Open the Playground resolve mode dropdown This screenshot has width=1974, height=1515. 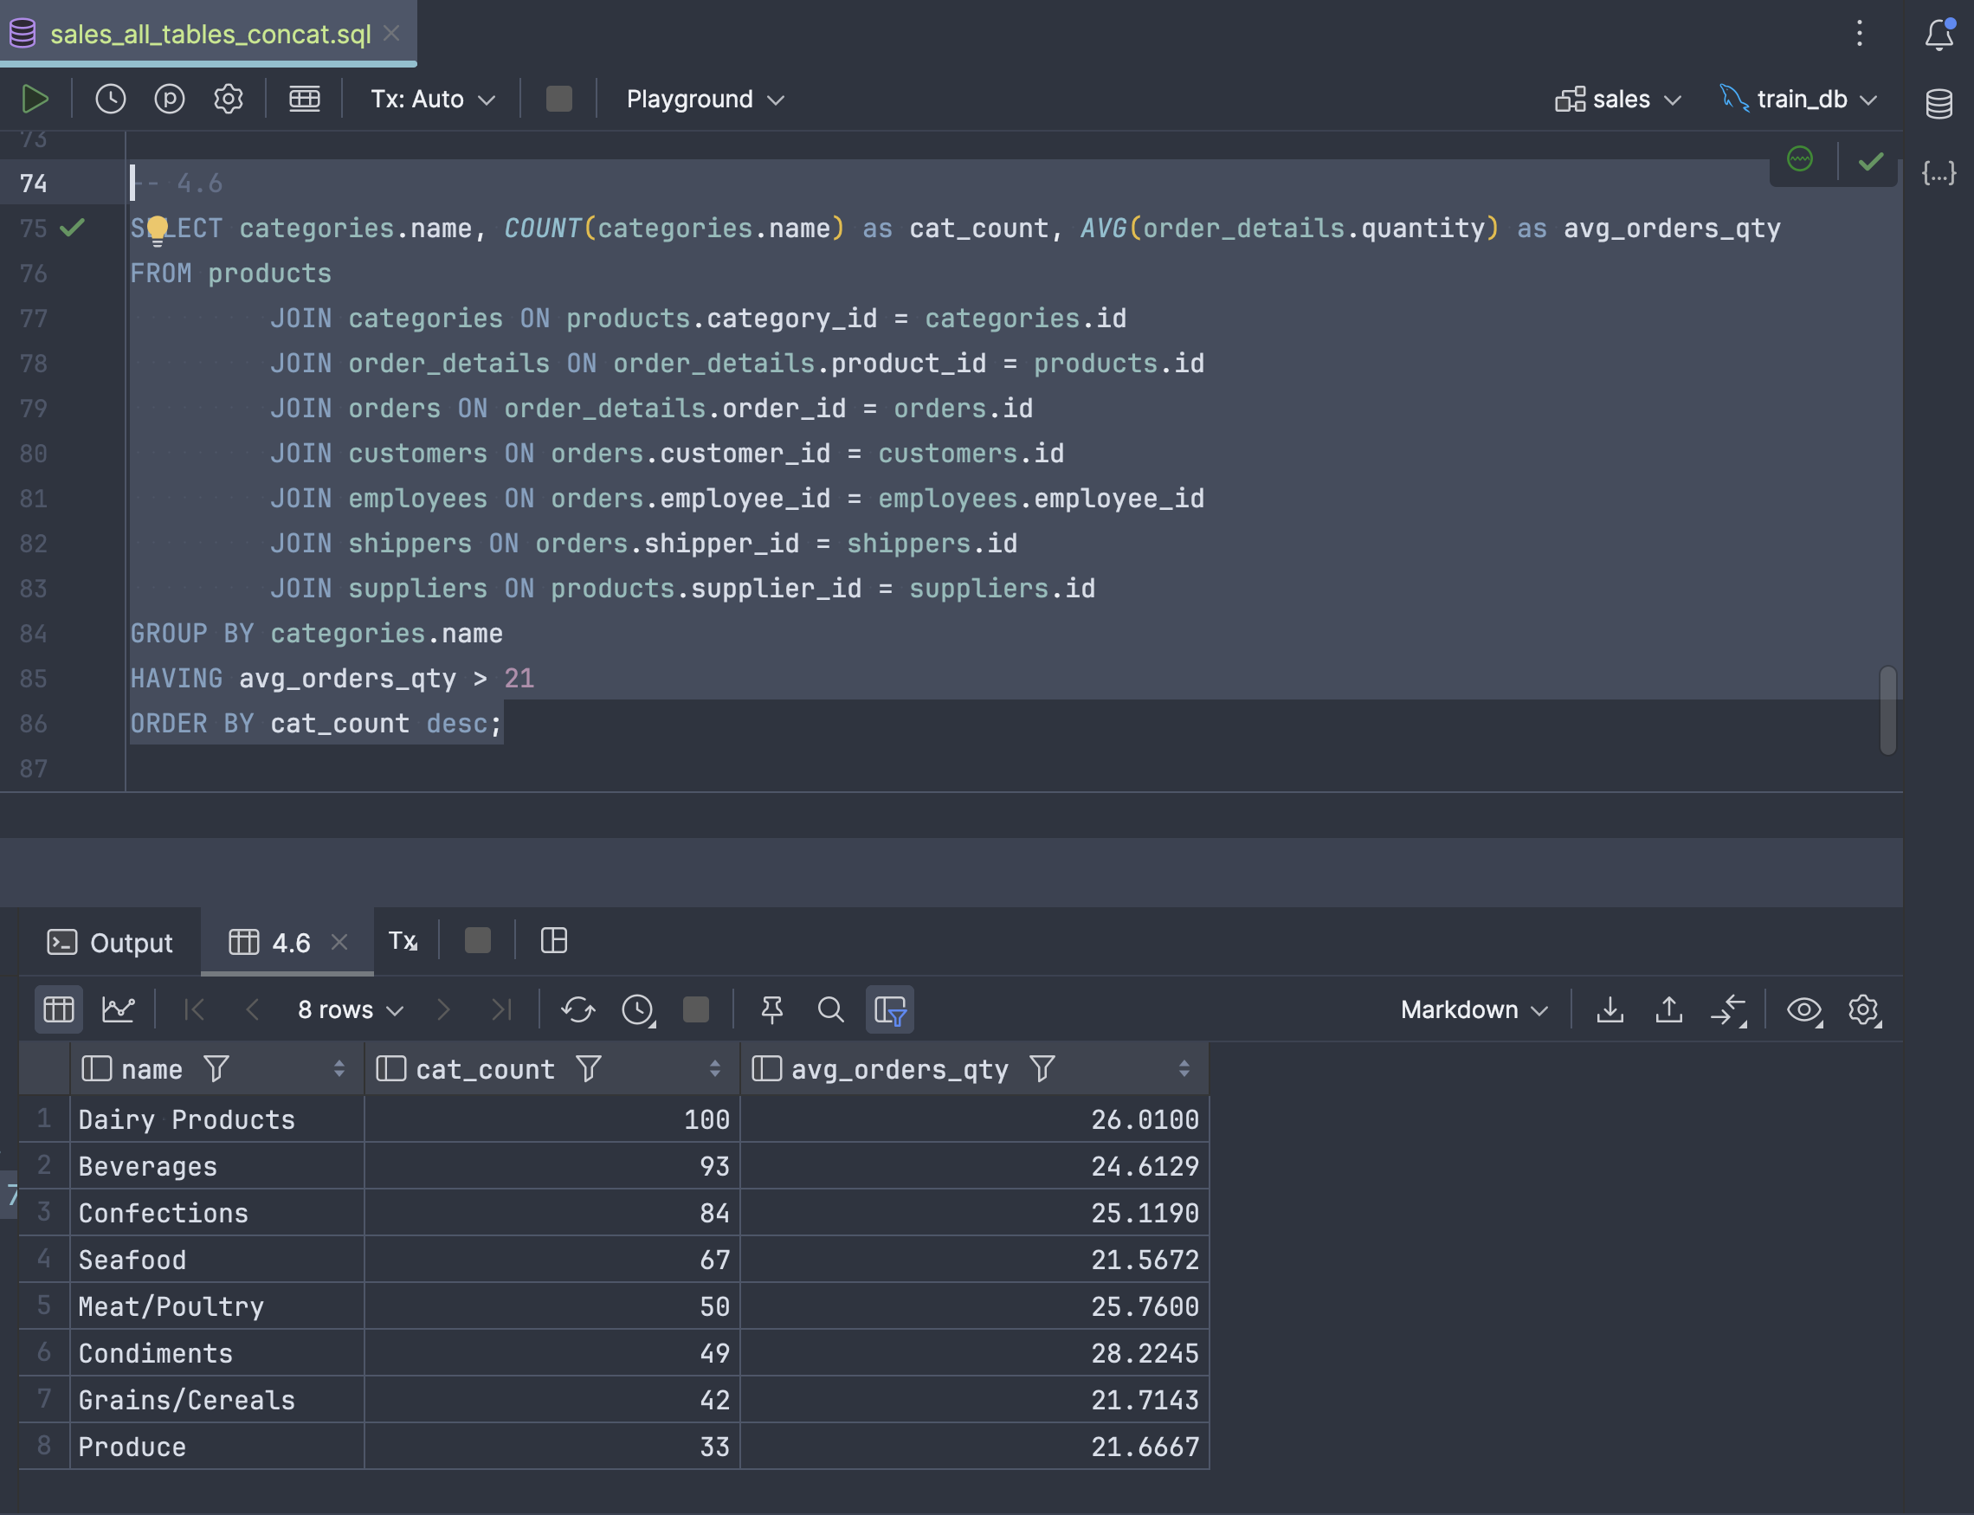[704, 100]
